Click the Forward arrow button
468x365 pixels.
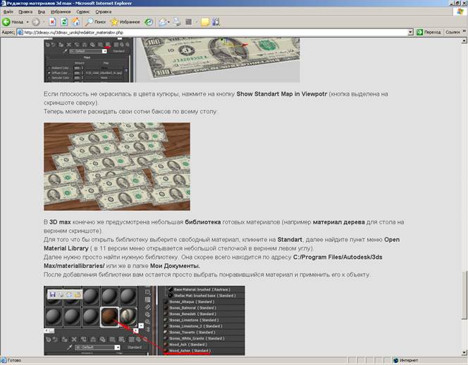pos(35,22)
